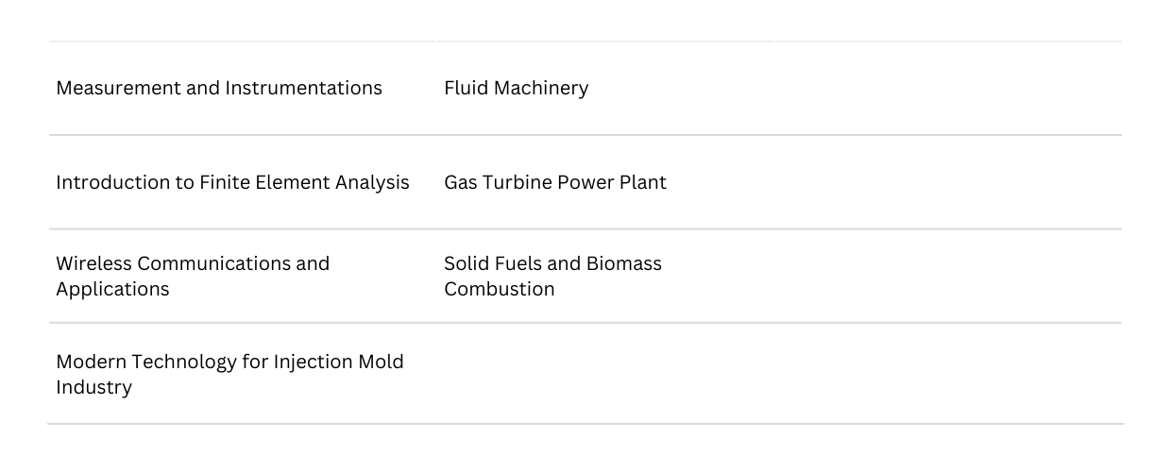Click blank cell directly below "Solid Fuels and Biomass Combustion"
Viewport: 1171px width, 472px height.
pyautogui.click(x=604, y=374)
